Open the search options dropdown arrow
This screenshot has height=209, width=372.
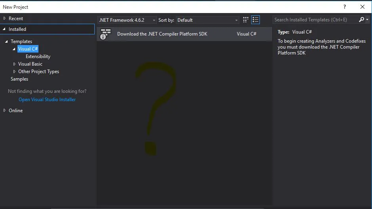367,20
